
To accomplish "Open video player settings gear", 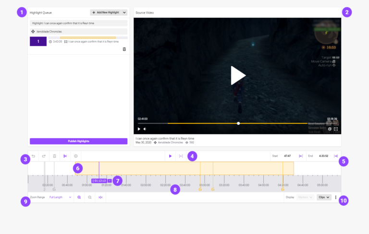I will [x=330, y=129].
